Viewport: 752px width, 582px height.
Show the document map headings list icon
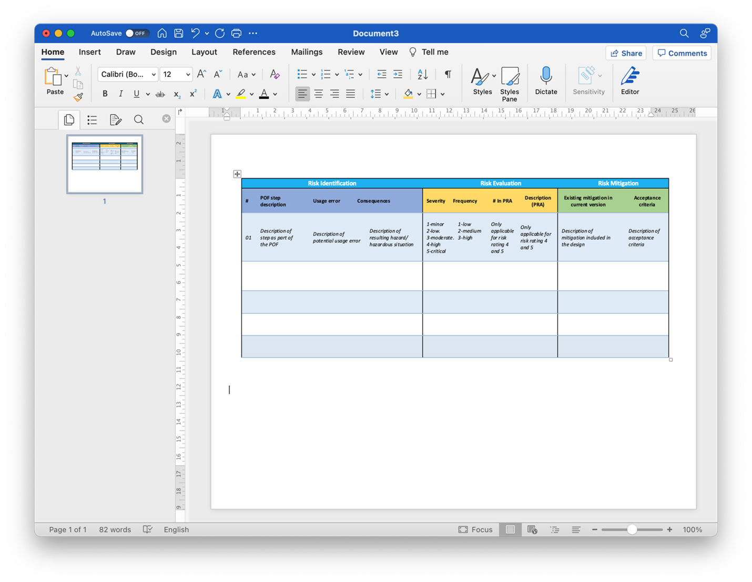(x=92, y=120)
